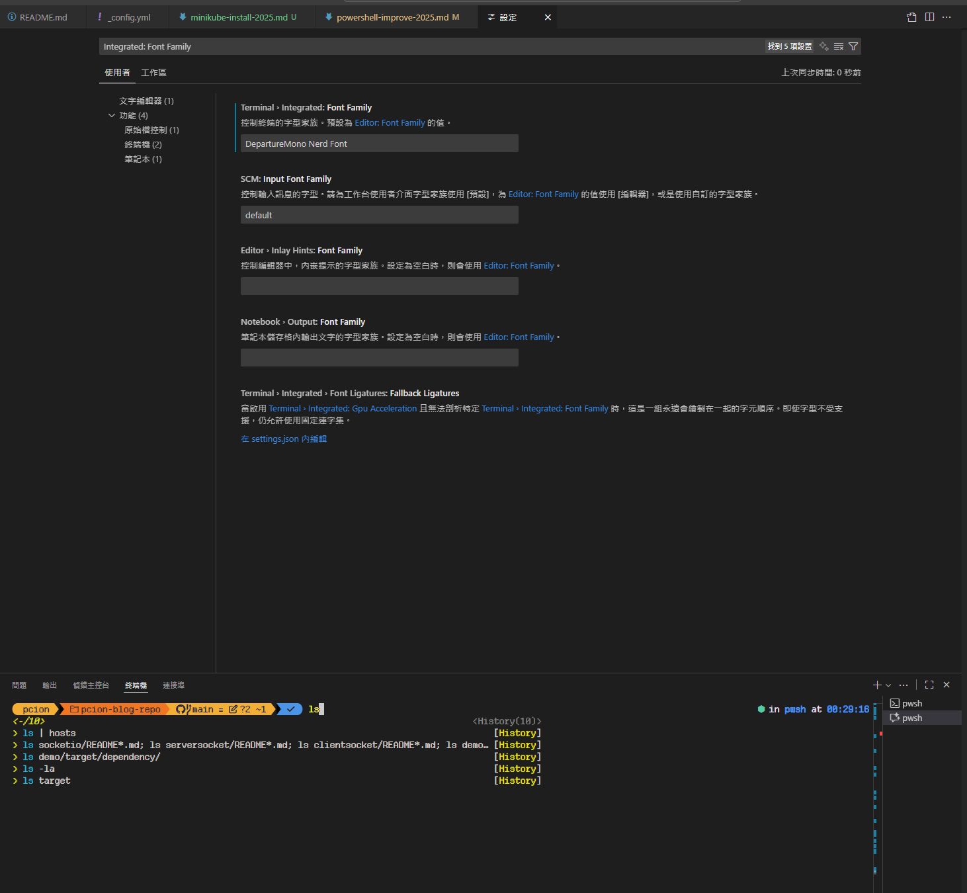Image resolution: width=967 pixels, height=893 pixels.
Task: Click the AI sparkle search icon in settings
Action: point(823,46)
